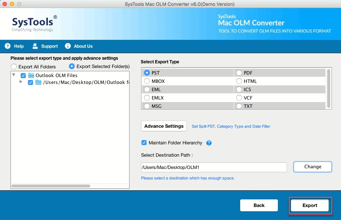341x220 pixels.
Task: Select PST as the export type
Action: 147,73
